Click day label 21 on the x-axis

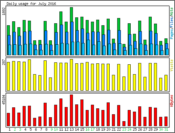(x=114, y=129)
